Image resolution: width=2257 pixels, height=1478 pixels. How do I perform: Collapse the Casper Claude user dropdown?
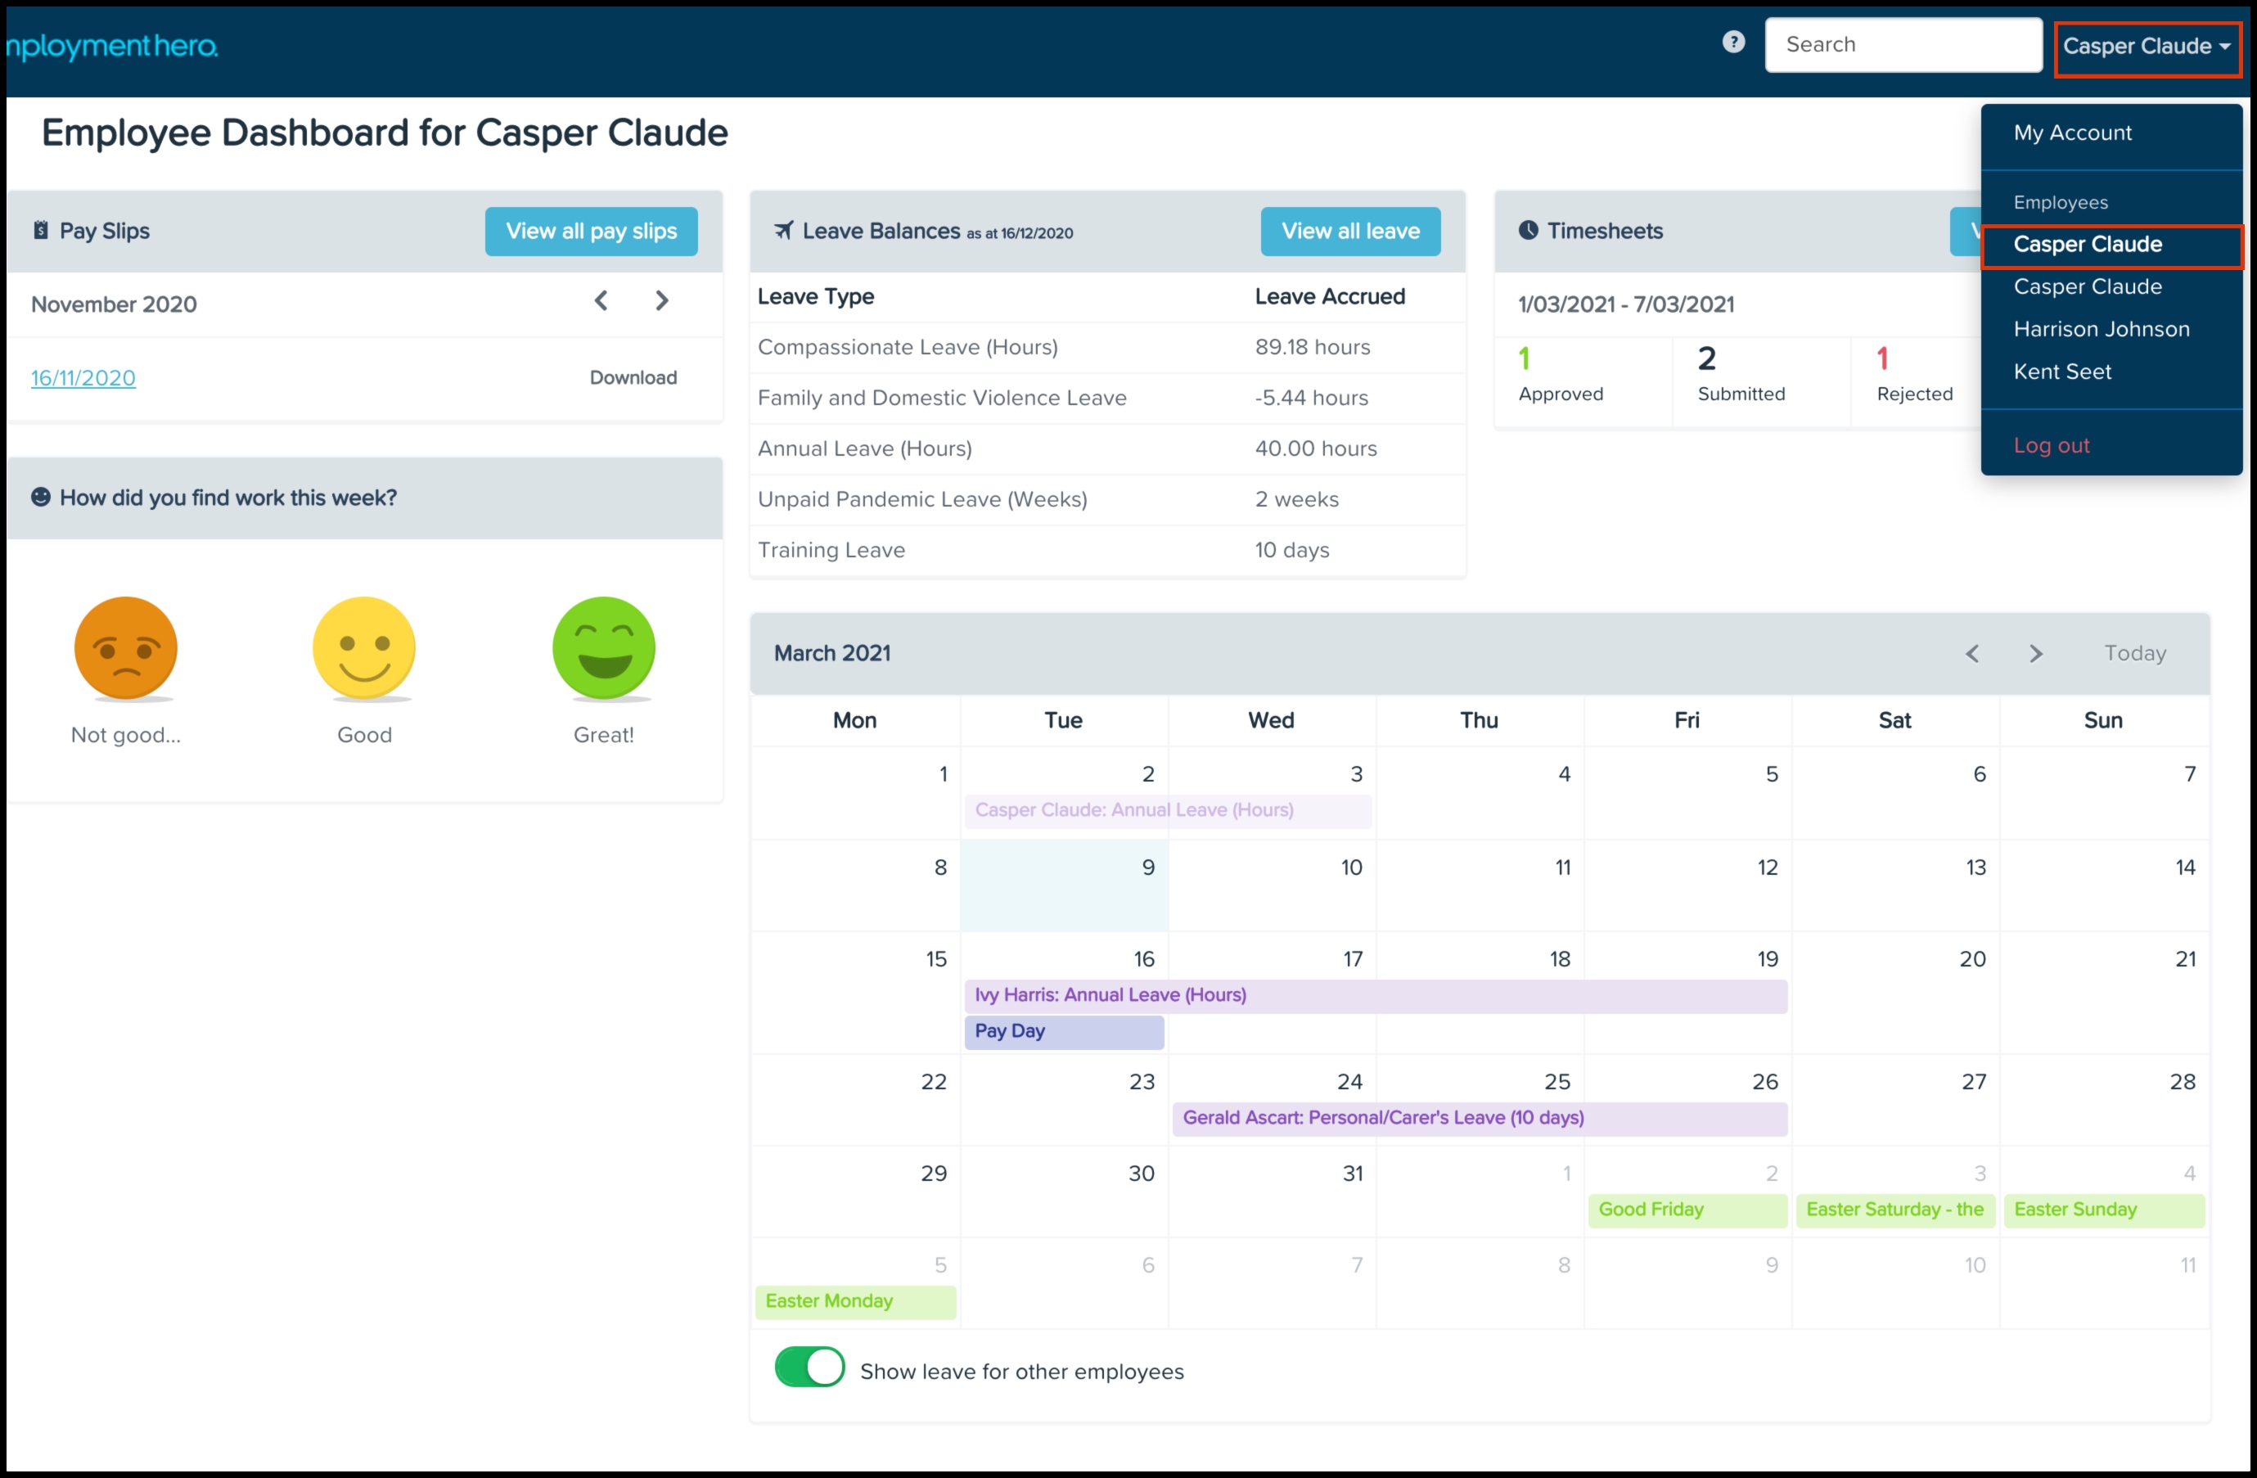(x=2146, y=47)
